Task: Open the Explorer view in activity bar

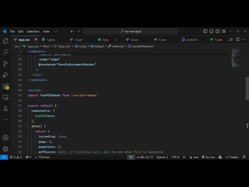Action: click(x=5, y=41)
